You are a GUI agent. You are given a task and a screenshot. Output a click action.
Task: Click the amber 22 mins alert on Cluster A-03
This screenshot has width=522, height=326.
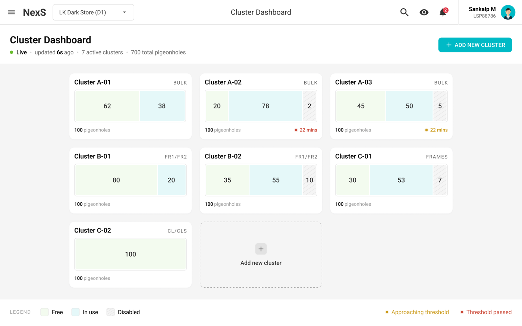436,130
